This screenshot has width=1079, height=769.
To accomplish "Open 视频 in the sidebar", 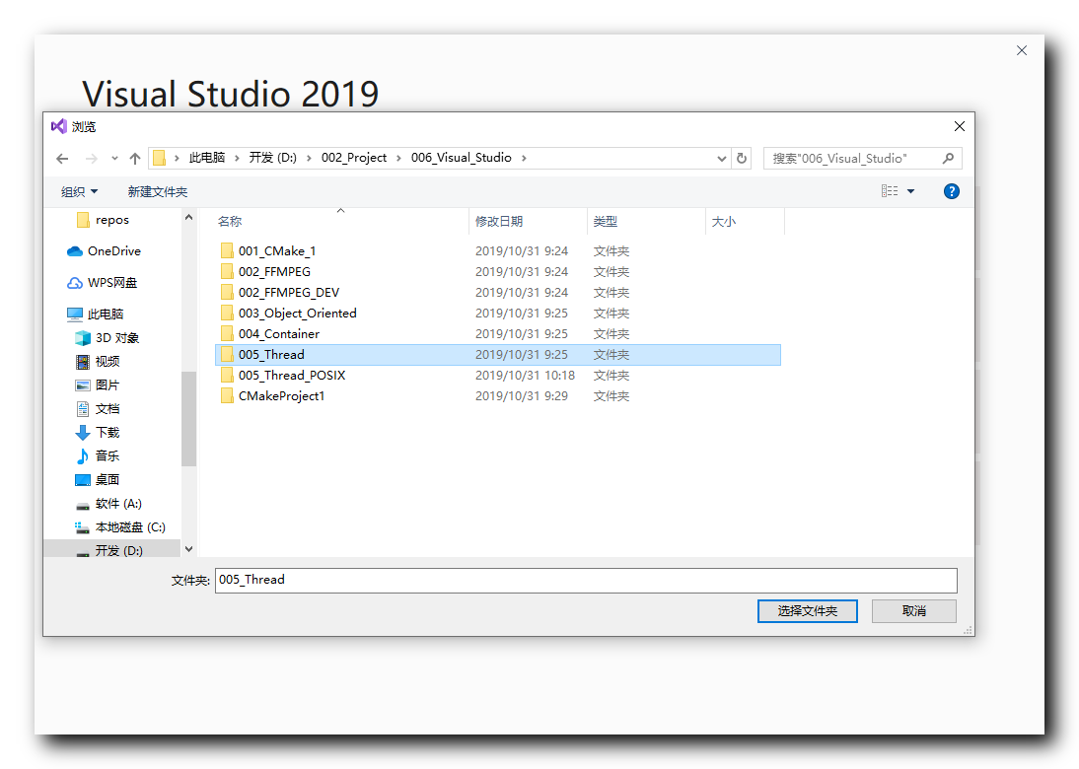I will [98, 362].
